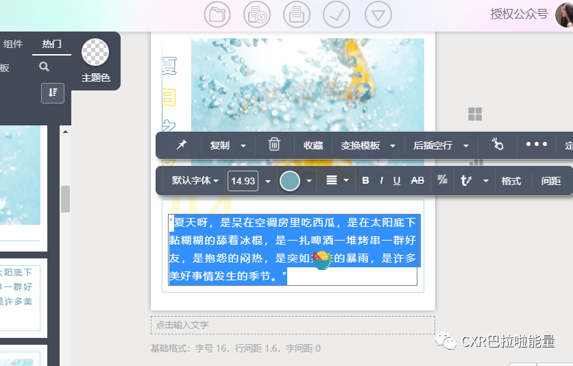Open font size dropdown arrow
Image resolution: width=573 pixels, height=366 pixels.
(268, 181)
